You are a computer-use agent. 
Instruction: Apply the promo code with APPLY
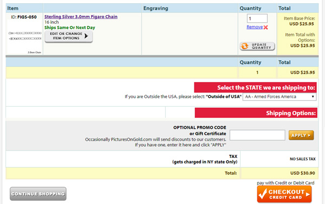click(301, 135)
